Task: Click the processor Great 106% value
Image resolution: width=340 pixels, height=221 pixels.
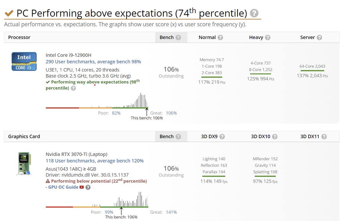Action: 171,113
